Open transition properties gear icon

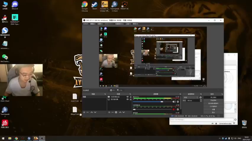tap(200, 97)
